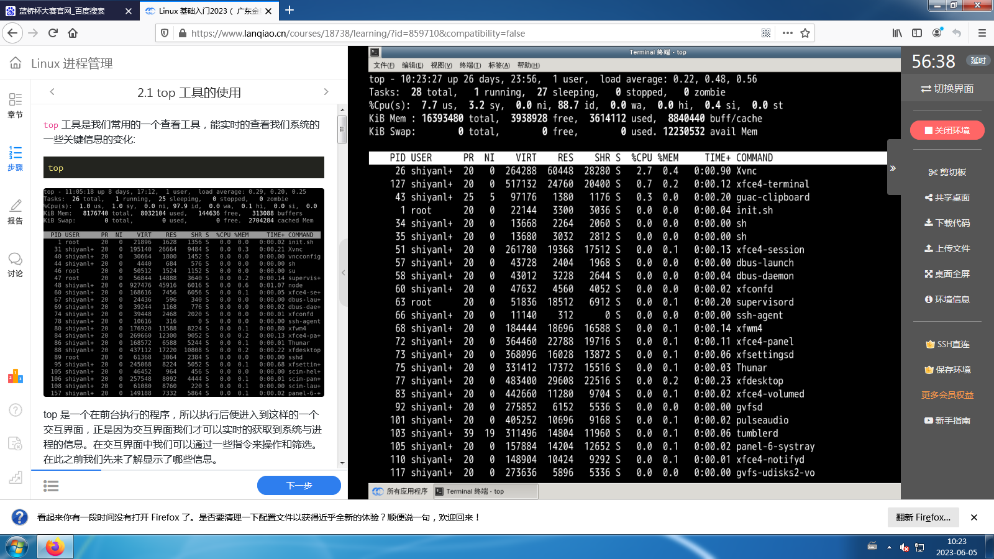
Task: Open the 标签 menu in terminal
Action: 499,65
